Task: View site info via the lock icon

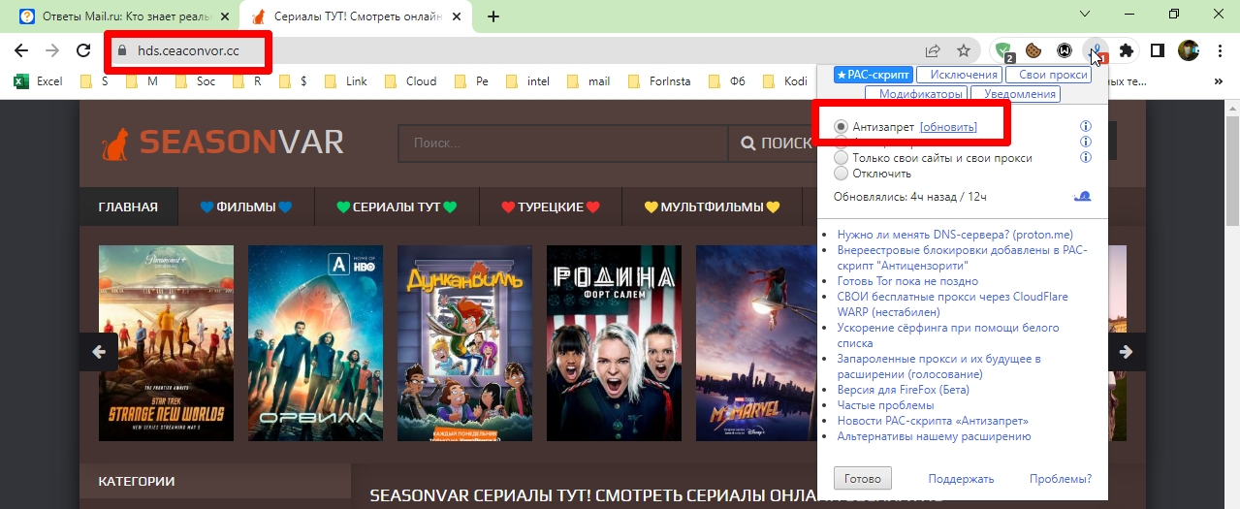Action: (121, 50)
